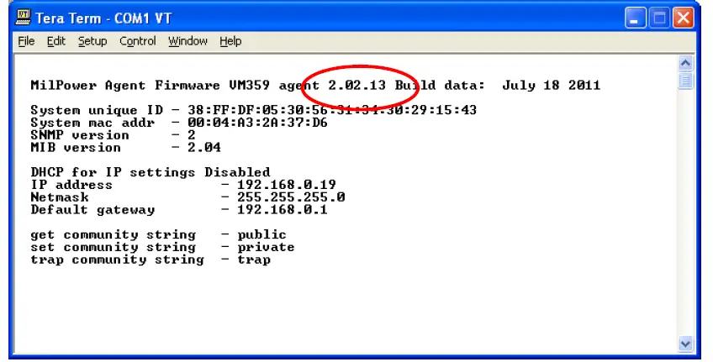
Task: Click the mac address 00:04:A3:2A:37:D6
Action: pos(257,123)
